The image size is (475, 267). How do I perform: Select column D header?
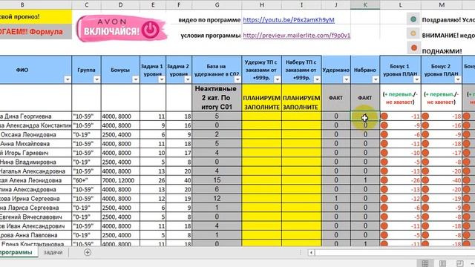[120, 4]
